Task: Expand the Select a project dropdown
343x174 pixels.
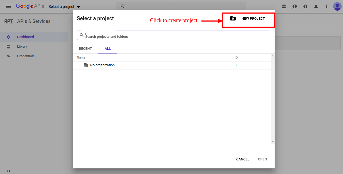Action: click(x=64, y=6)
